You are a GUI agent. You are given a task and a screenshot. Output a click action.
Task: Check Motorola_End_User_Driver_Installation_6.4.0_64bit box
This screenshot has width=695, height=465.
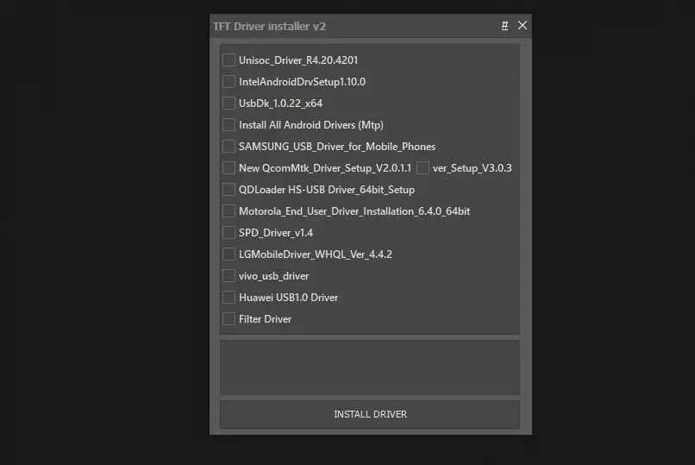coord(229,211)
